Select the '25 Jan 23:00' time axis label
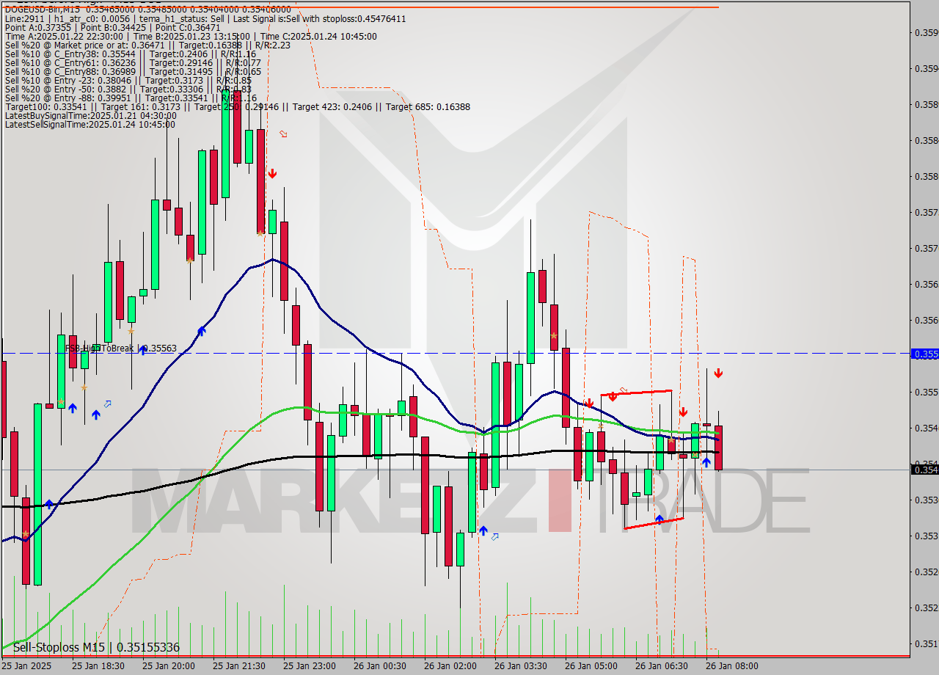939x675 pixels. click(x=310, y=666)
